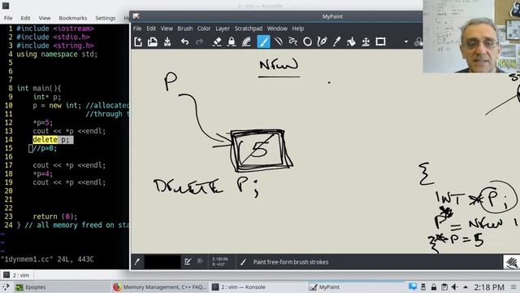This screenshot has height=293, width=520.
Task: Select the Lines and Curves tool
Action: tap(279, 42)
